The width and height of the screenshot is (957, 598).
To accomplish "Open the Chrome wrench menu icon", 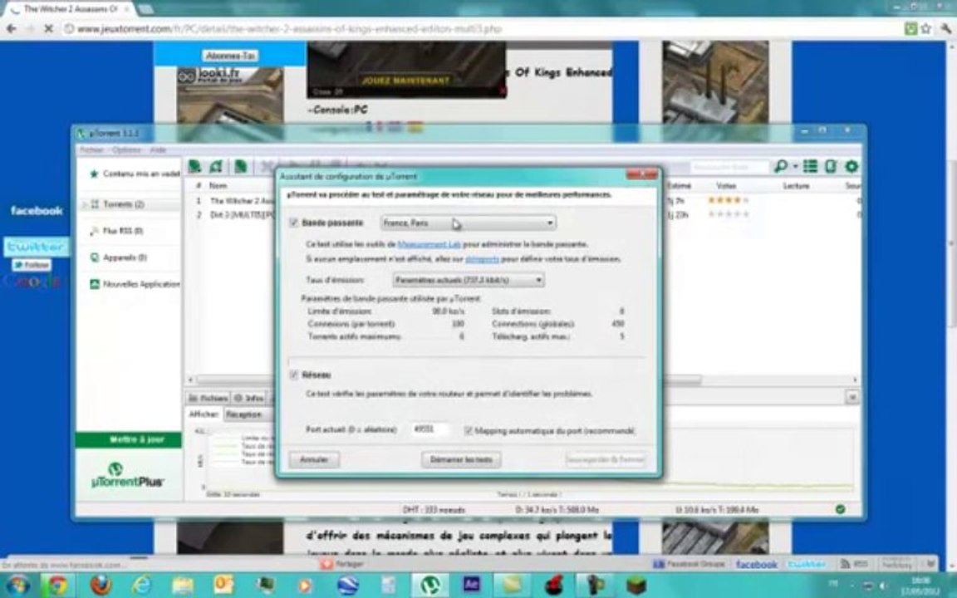I will 946,29.
